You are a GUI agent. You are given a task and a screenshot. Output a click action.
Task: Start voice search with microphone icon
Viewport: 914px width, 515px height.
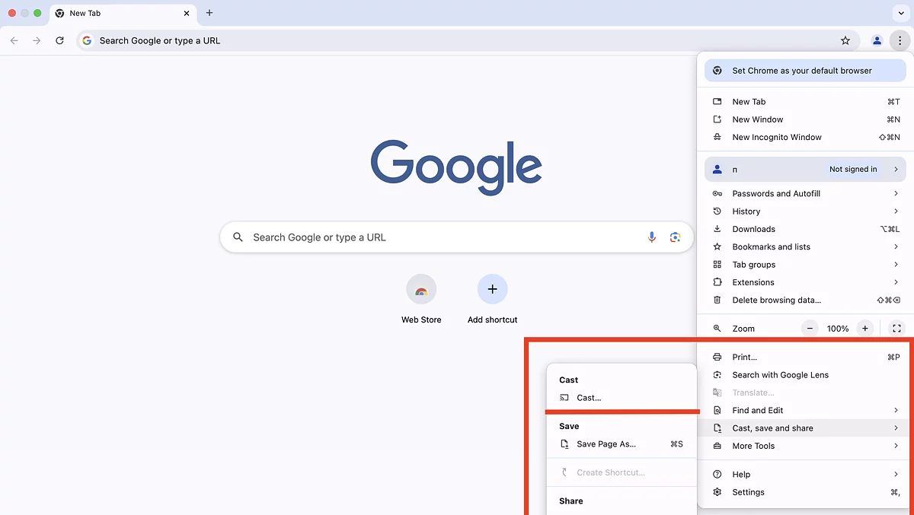[x=651, y=237]
